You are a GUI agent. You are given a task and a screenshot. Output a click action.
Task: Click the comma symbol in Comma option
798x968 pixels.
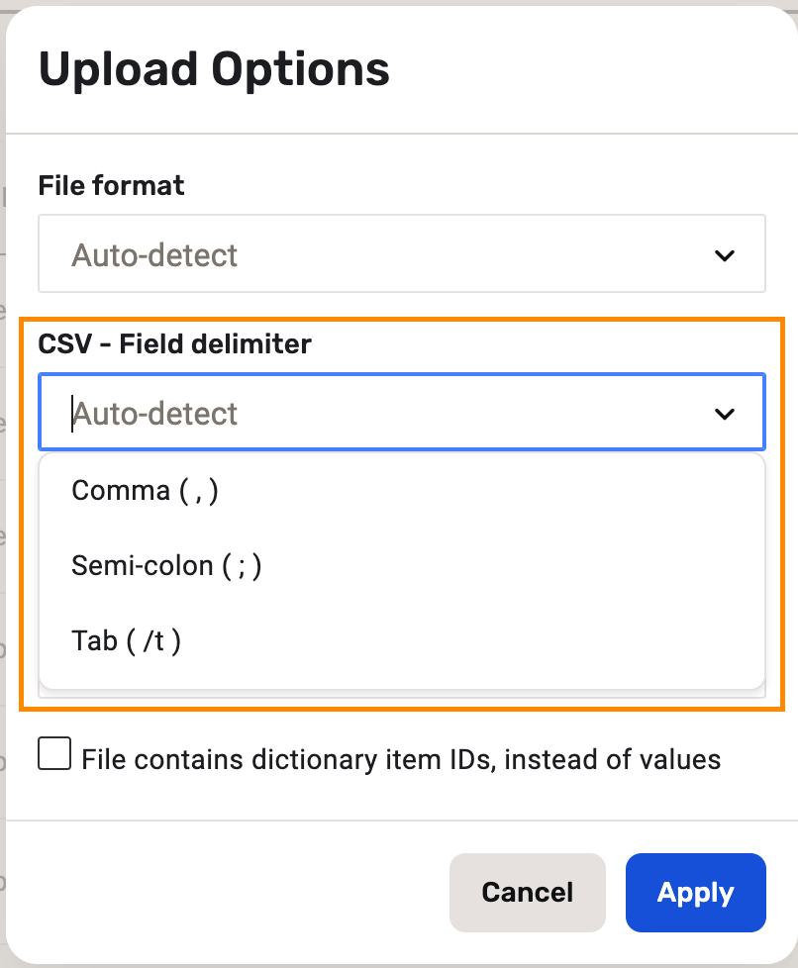coord(199,492)
